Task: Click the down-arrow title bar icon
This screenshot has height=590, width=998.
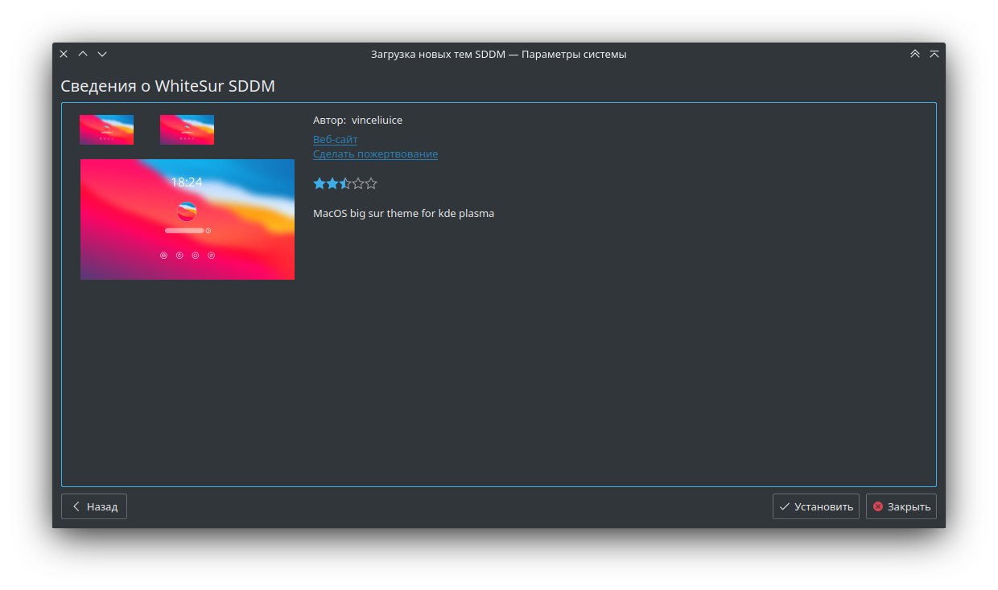Action: click(102, 54)
